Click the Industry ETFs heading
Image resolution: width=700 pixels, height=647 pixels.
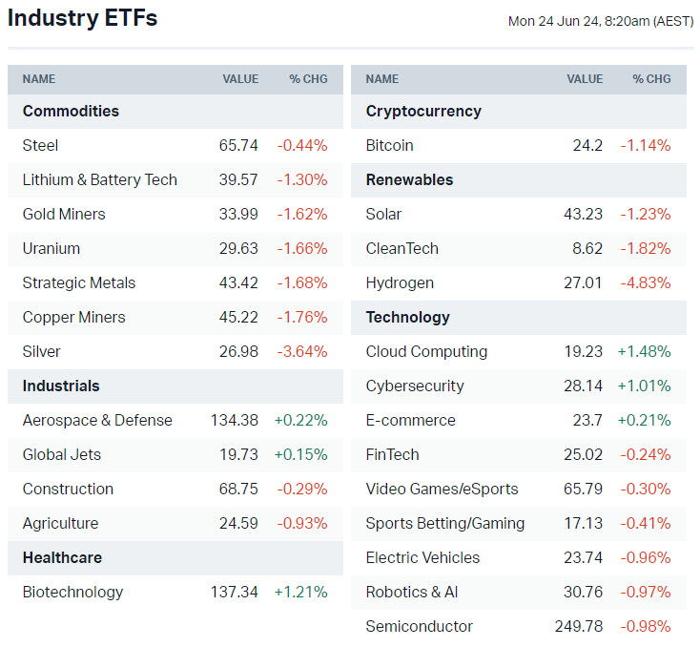[83, 18]
